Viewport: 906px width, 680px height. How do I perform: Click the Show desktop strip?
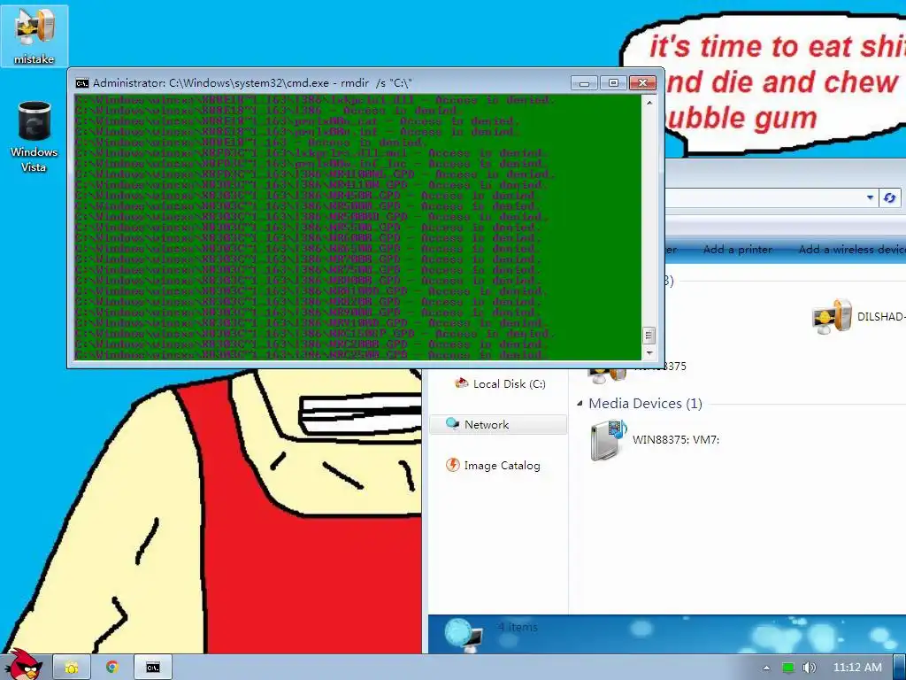click(x=900, y=668)
